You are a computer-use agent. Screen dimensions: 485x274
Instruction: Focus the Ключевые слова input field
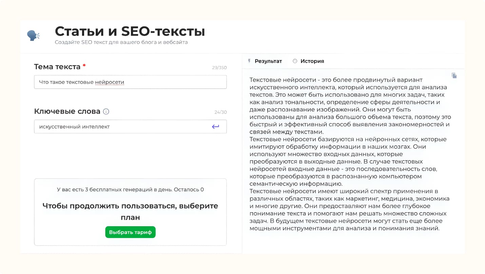pyautogui.click(x=130, y=126)
